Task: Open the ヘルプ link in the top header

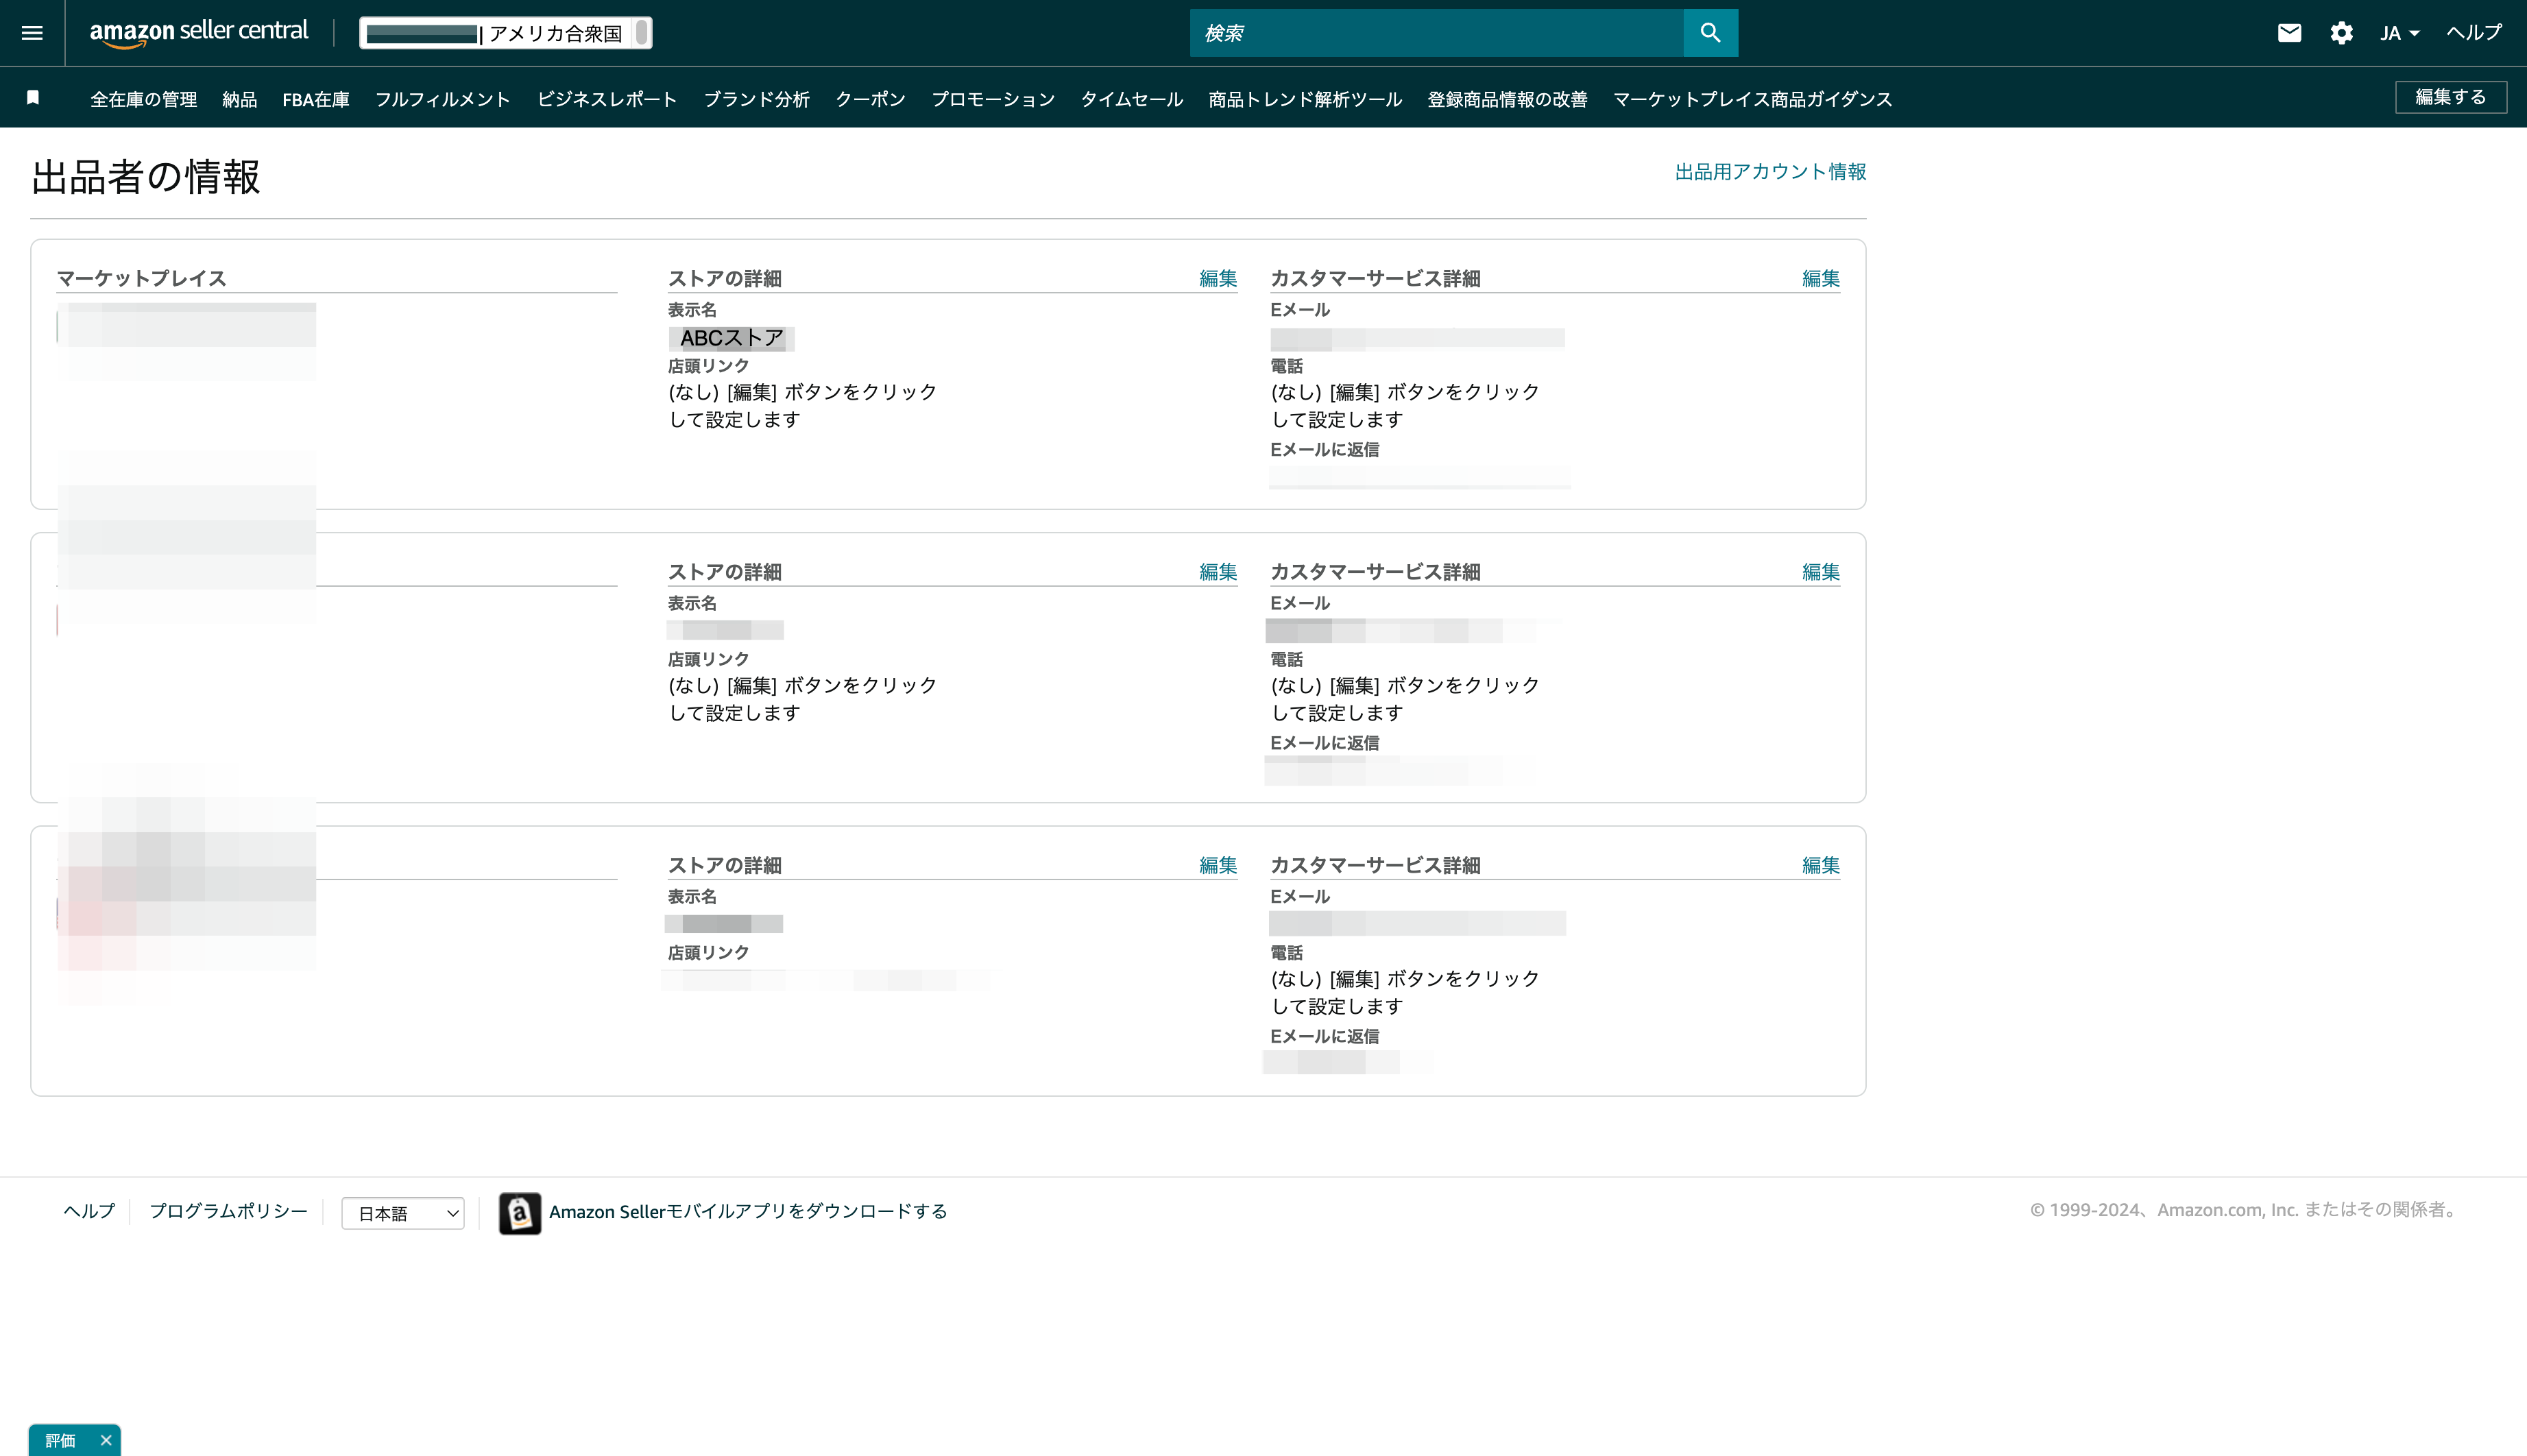Action: click(x=2474, y=33)
